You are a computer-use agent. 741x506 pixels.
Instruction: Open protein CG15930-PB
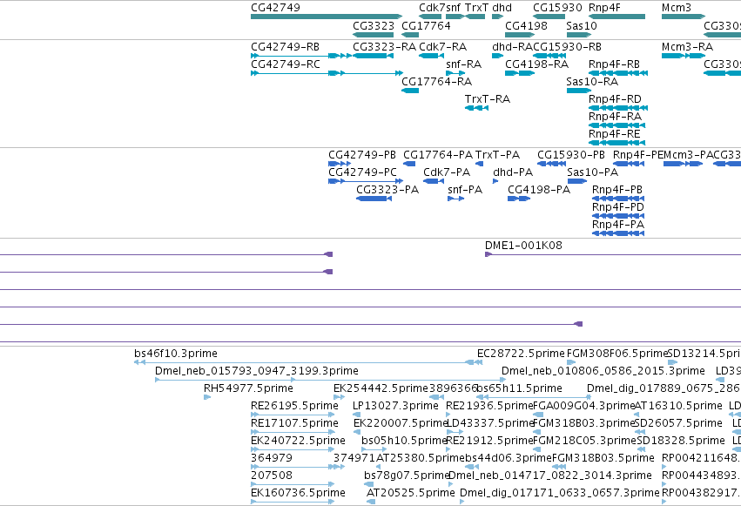[x=571, y=155]
